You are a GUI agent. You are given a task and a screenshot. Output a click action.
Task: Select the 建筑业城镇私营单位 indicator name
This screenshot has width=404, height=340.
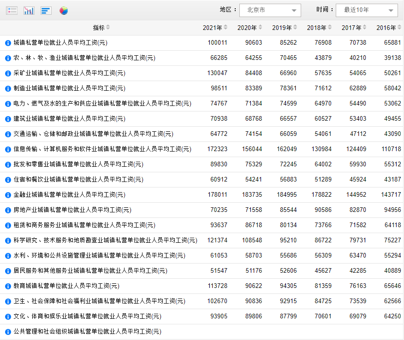69,119
